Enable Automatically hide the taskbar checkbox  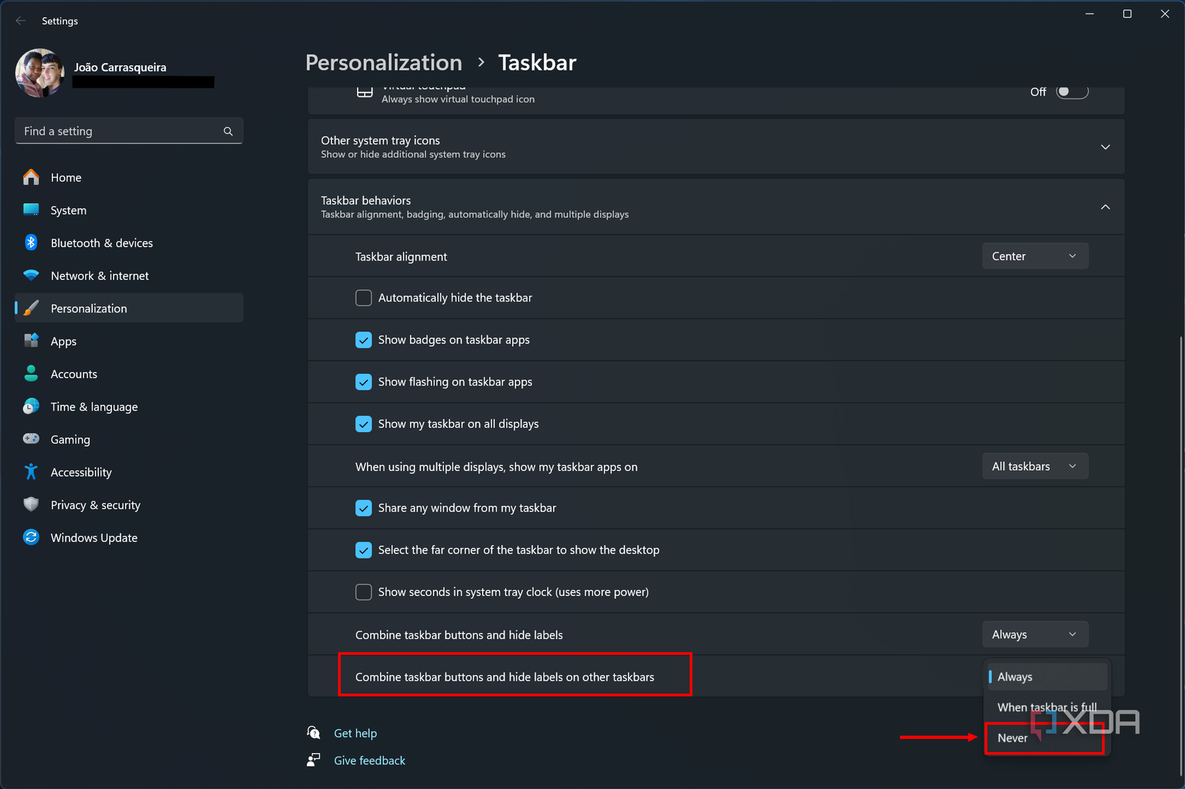tap(363, 298)
